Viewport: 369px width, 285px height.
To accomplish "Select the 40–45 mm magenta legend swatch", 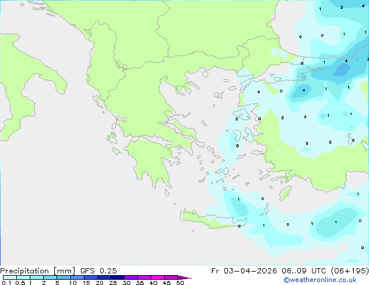I will [158, 277].
